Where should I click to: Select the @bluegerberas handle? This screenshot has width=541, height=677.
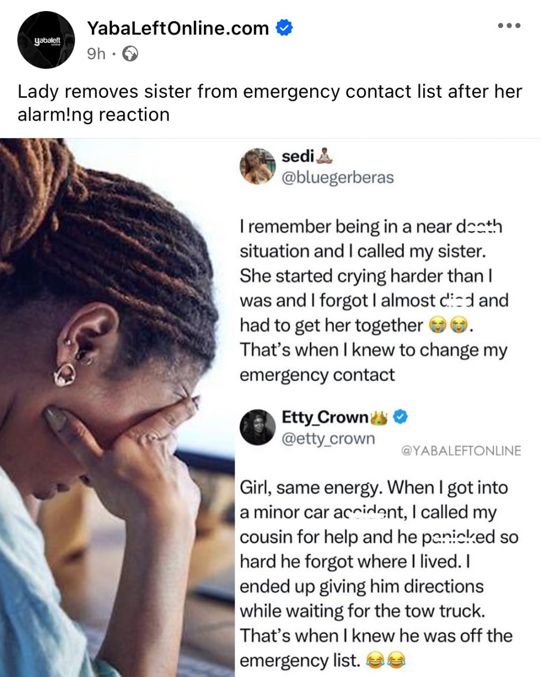pos(338,178)
